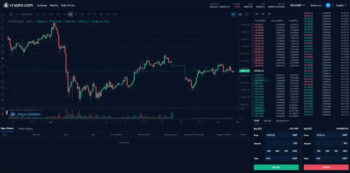
Task: Click the Buy BTC Amount input field
Action: [279, 143]
